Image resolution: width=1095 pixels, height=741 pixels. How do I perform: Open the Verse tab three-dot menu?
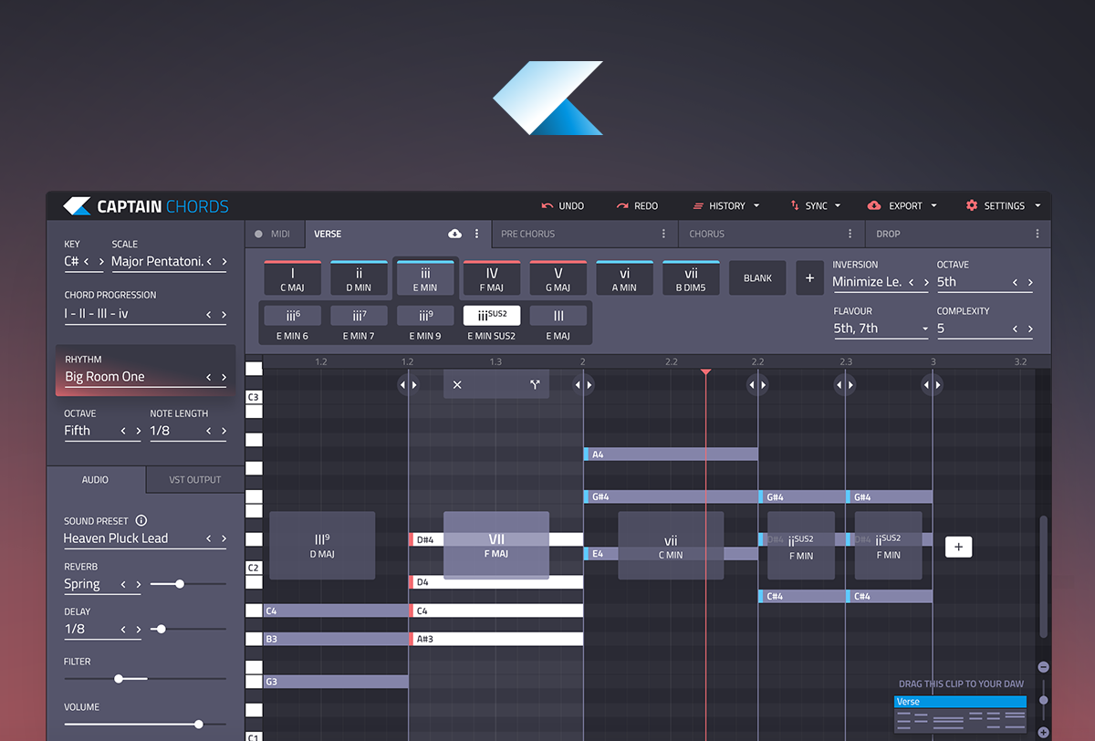click(x=476, y=235)
